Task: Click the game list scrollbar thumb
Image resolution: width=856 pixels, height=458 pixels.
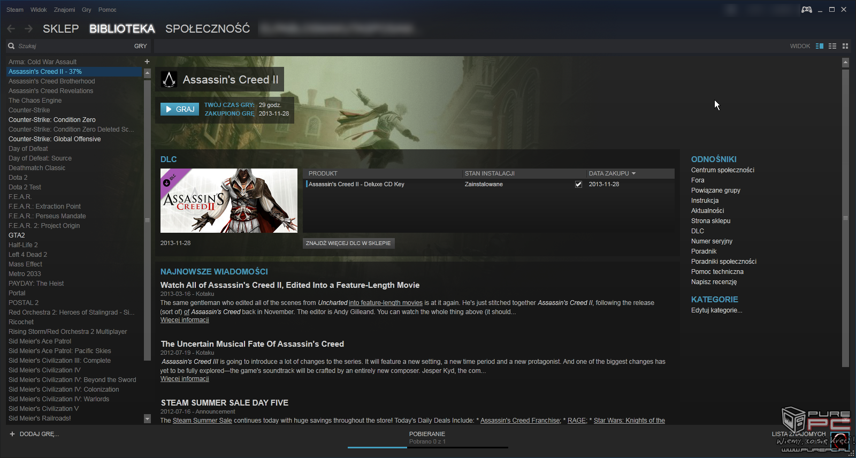Action: pyautogui.click(x=147, y=220)
